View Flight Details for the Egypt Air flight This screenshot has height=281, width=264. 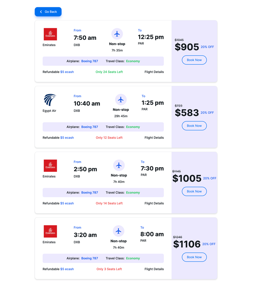coord(154,138)
